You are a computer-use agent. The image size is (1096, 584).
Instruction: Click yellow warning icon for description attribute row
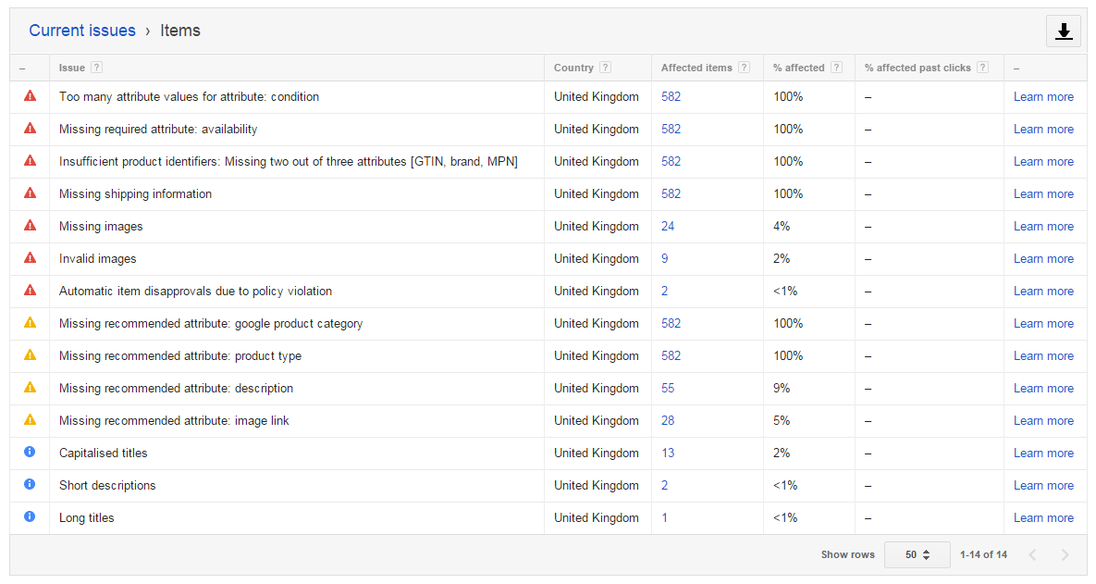pyautogui.click(x=30, y=388)
